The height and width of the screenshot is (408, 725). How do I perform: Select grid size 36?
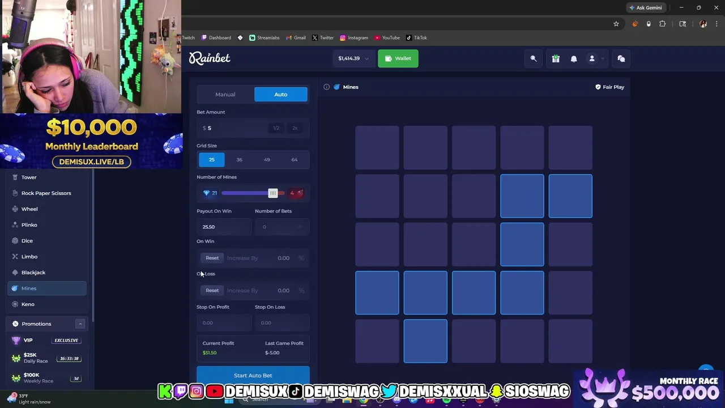239,160
